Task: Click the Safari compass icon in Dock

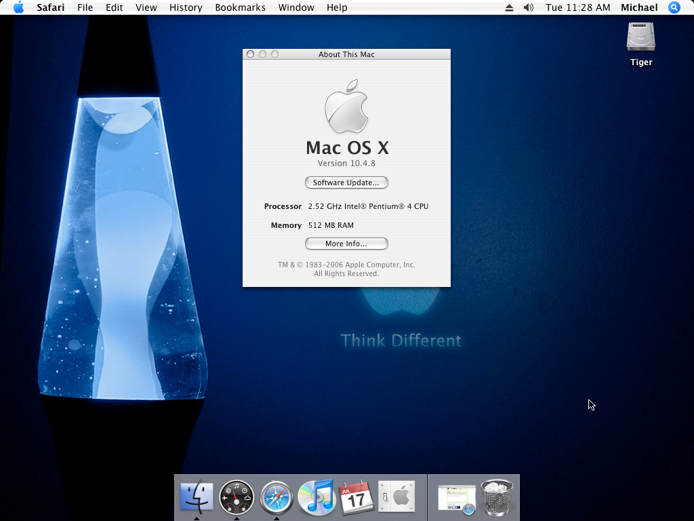Action: click(x=277, y=498)
